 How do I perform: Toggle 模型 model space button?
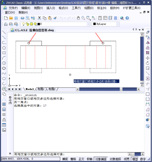point(135,159)
